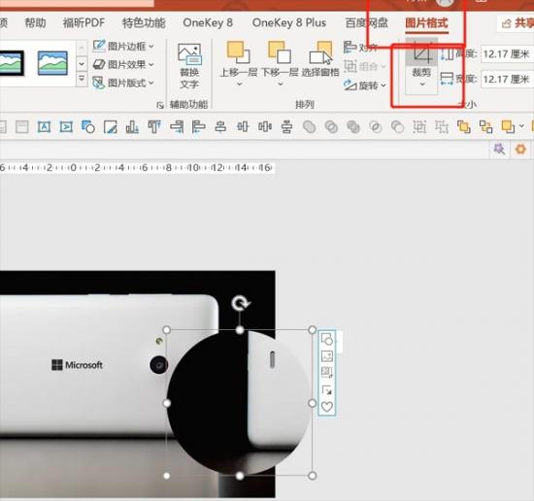This screenshot has width=534, height=501.
Task: Switch to the 特色功能 tab
Action: pos(144,23)
